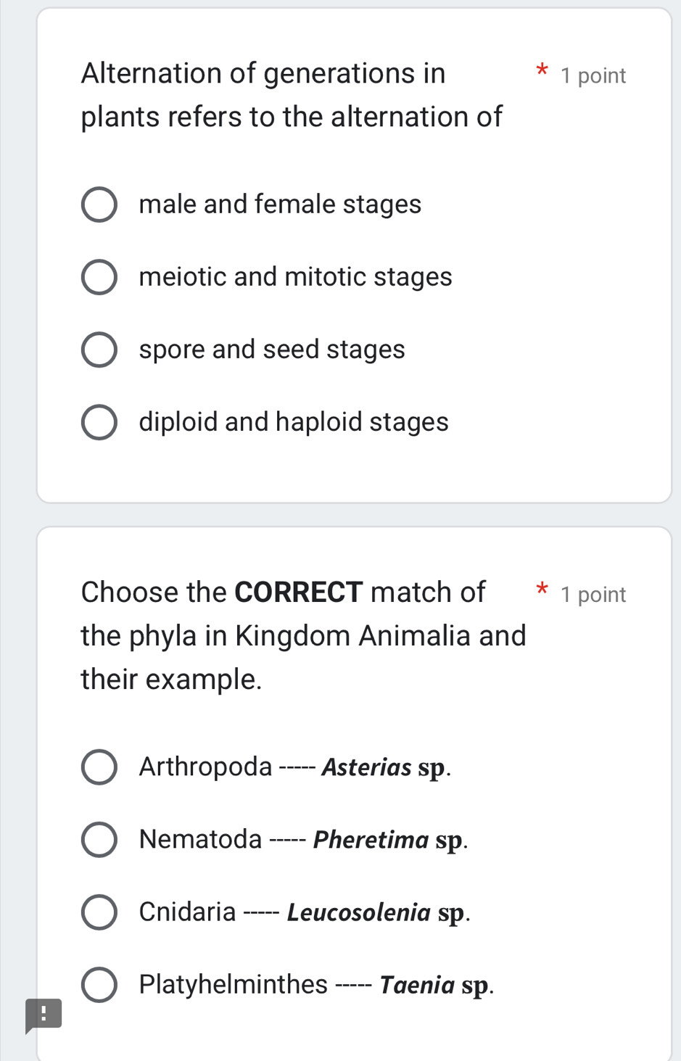Viewport: 681px width, 1061px height.
Task: Click the 'diploid and haploid stages' option text
Action: (294, 422)
